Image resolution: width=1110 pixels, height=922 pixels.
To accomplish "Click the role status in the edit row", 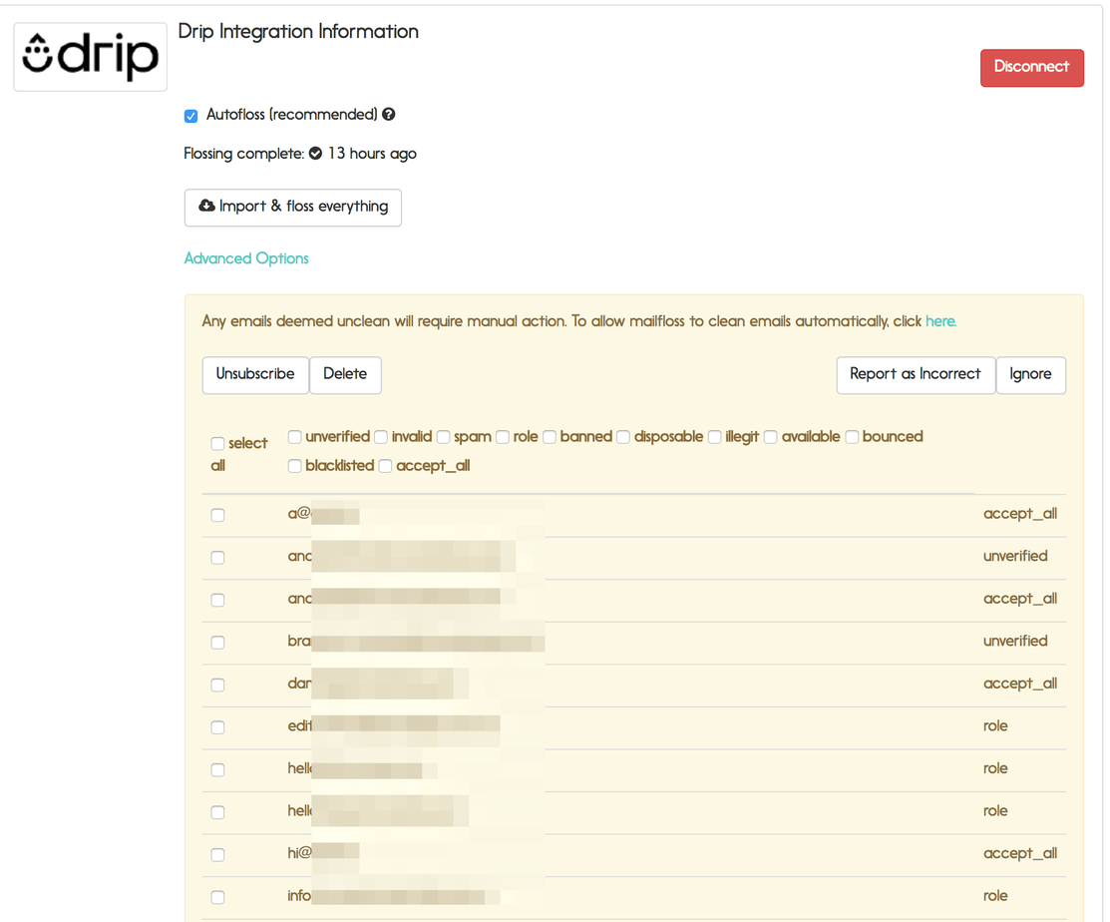I will point(995,725).
